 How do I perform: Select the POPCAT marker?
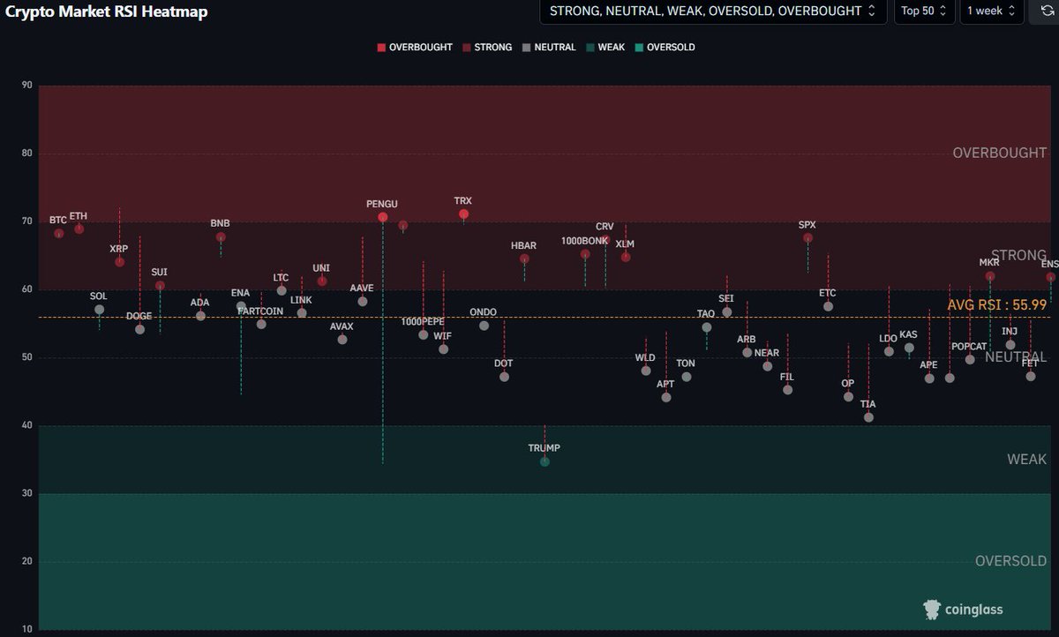coord(970,359)
